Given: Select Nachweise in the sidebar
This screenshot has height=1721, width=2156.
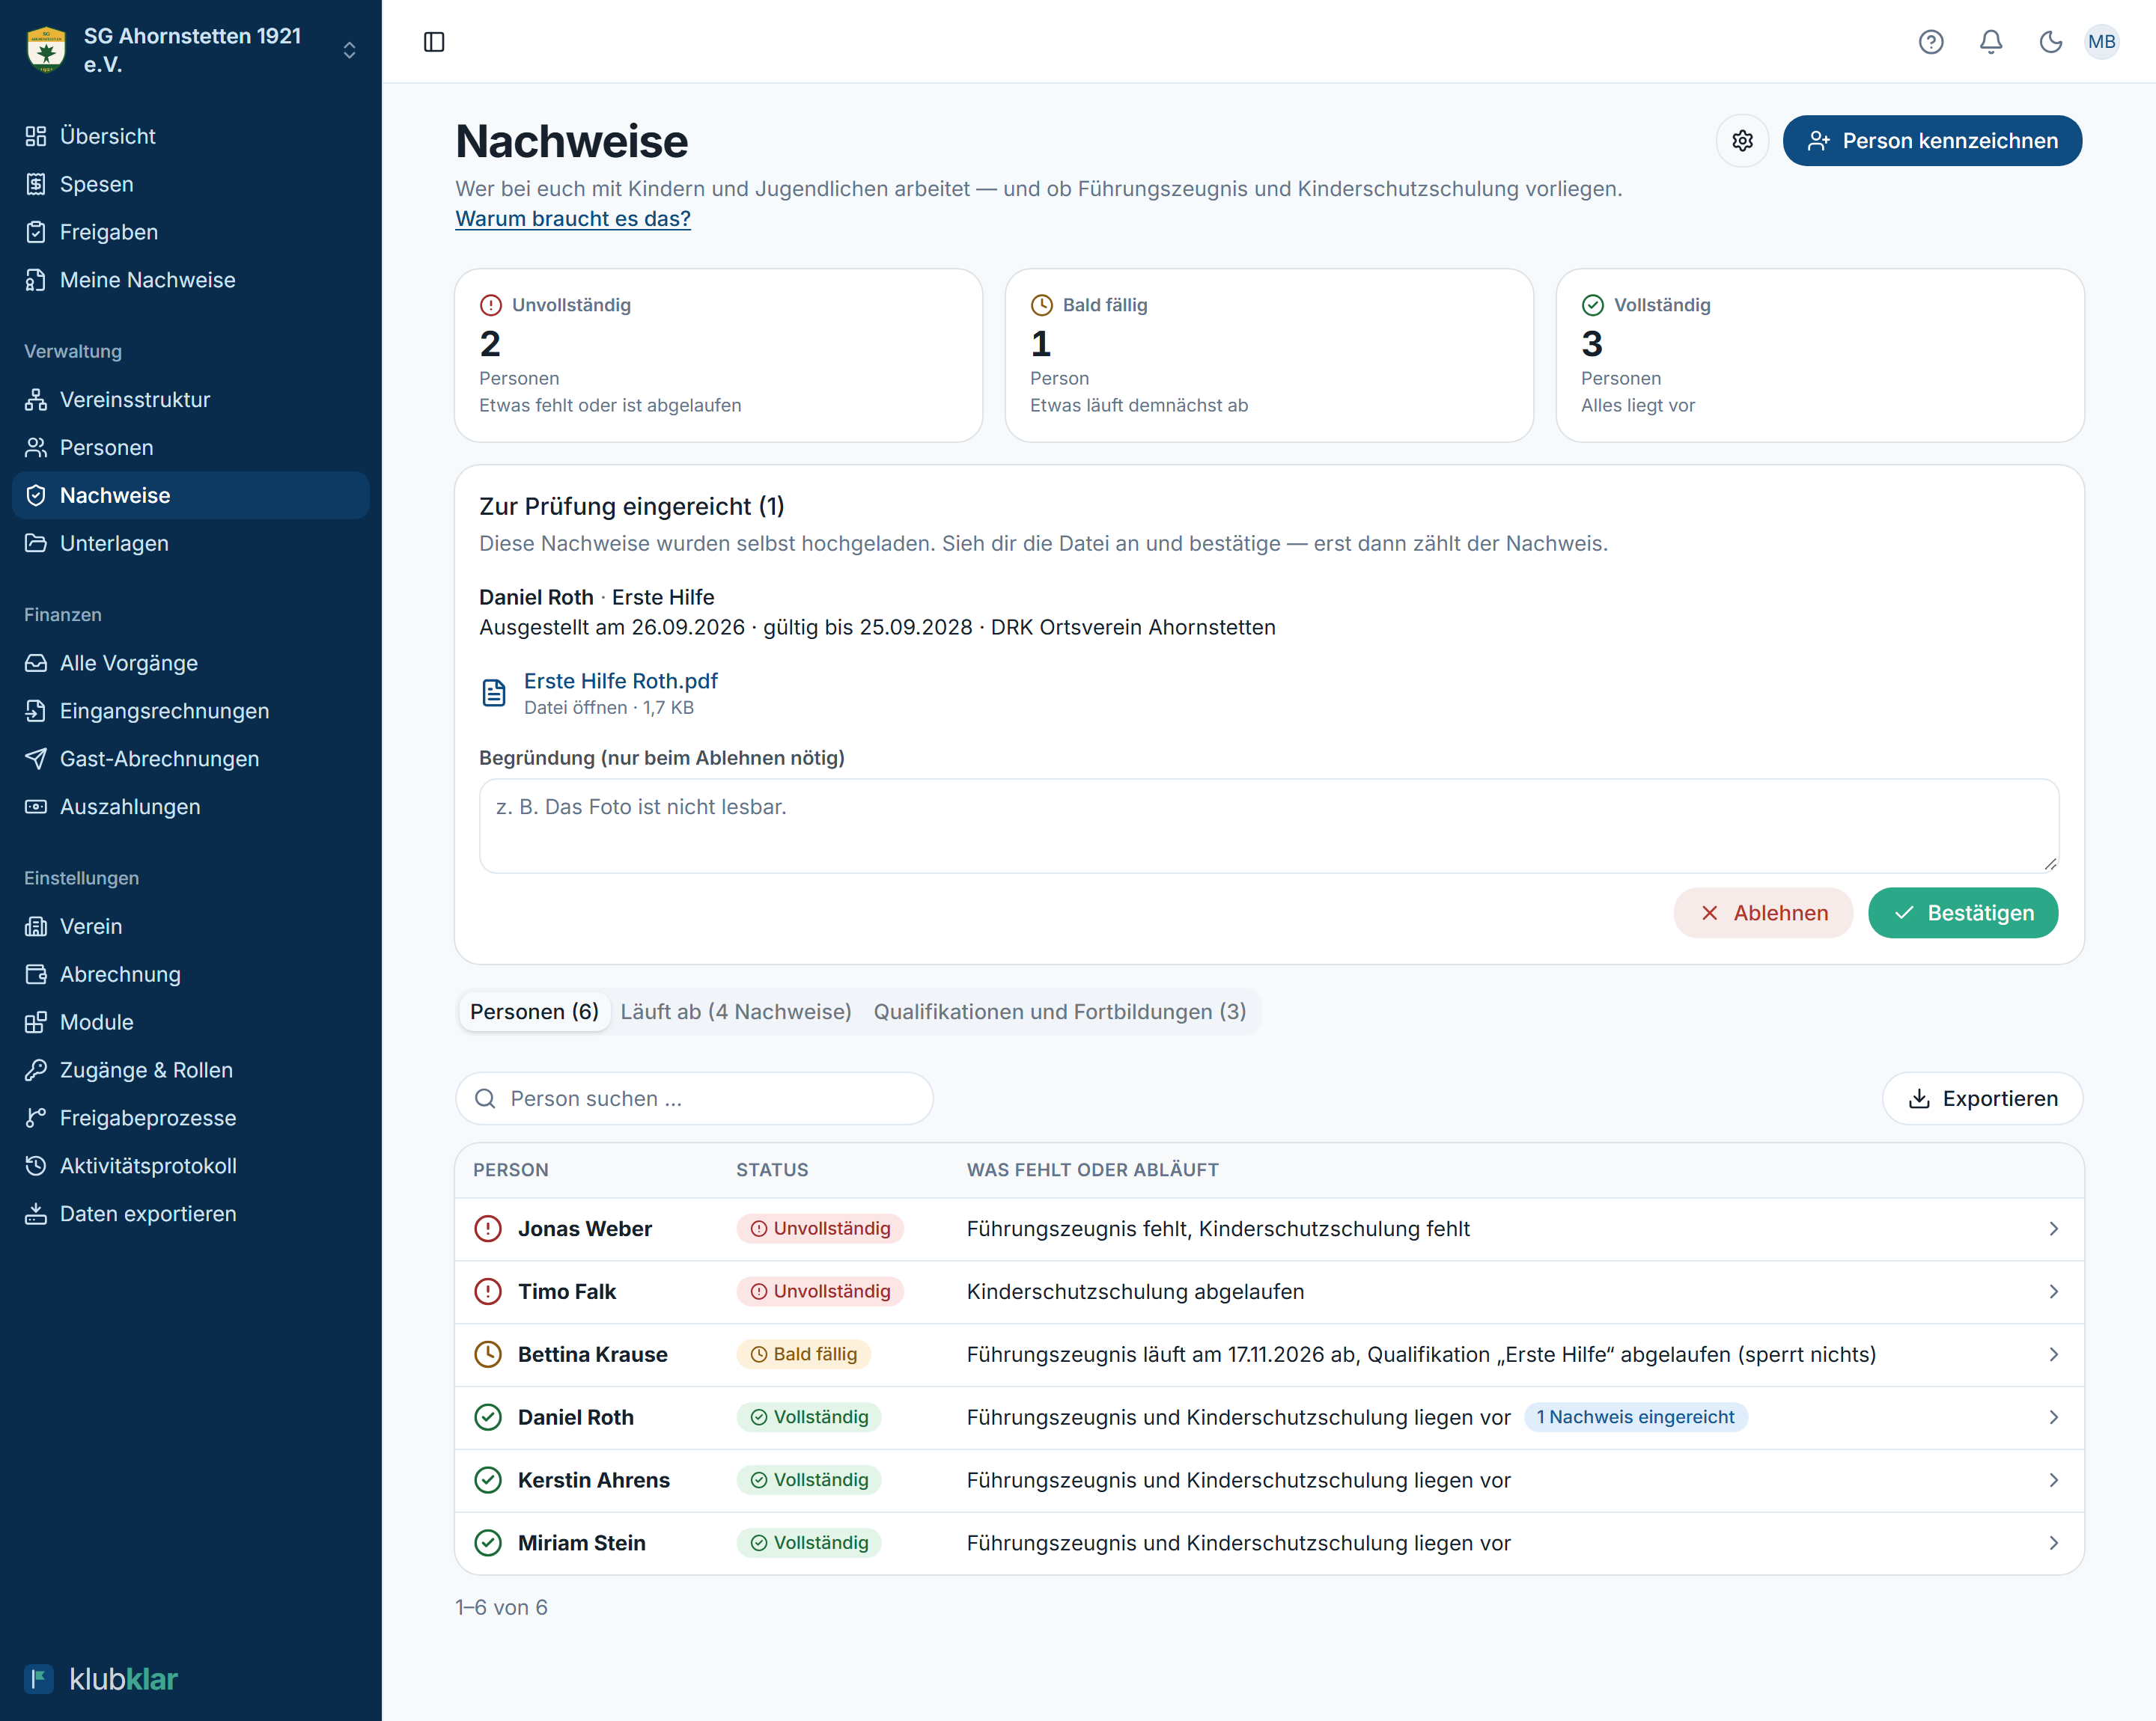Looking at the screenshot, I should click(191, 495).
